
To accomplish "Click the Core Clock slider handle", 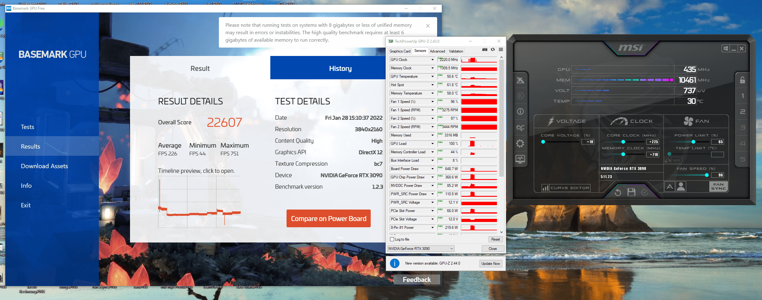I will coord(623,142).
